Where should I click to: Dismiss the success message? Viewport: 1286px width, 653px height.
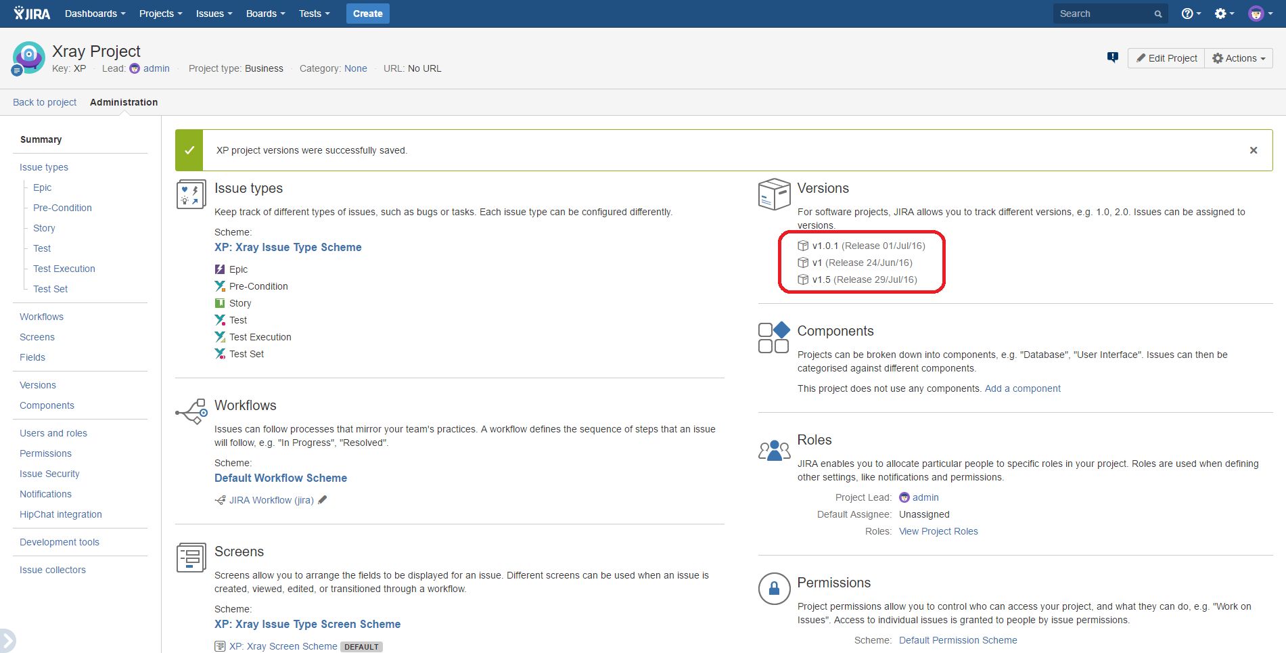coord(1254,150)
